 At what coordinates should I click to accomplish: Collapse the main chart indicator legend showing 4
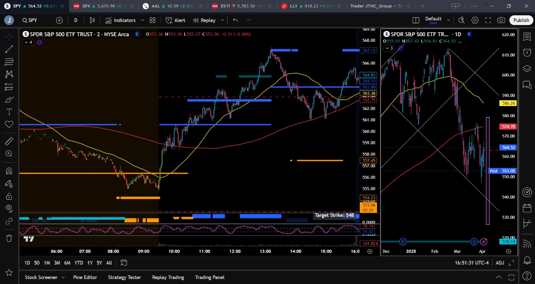[28, 43]
